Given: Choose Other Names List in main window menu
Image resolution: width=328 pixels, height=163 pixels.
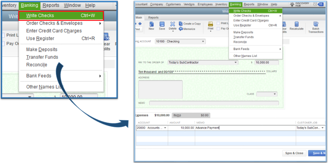Looking at the screenshot, I should tap(245, 56).
